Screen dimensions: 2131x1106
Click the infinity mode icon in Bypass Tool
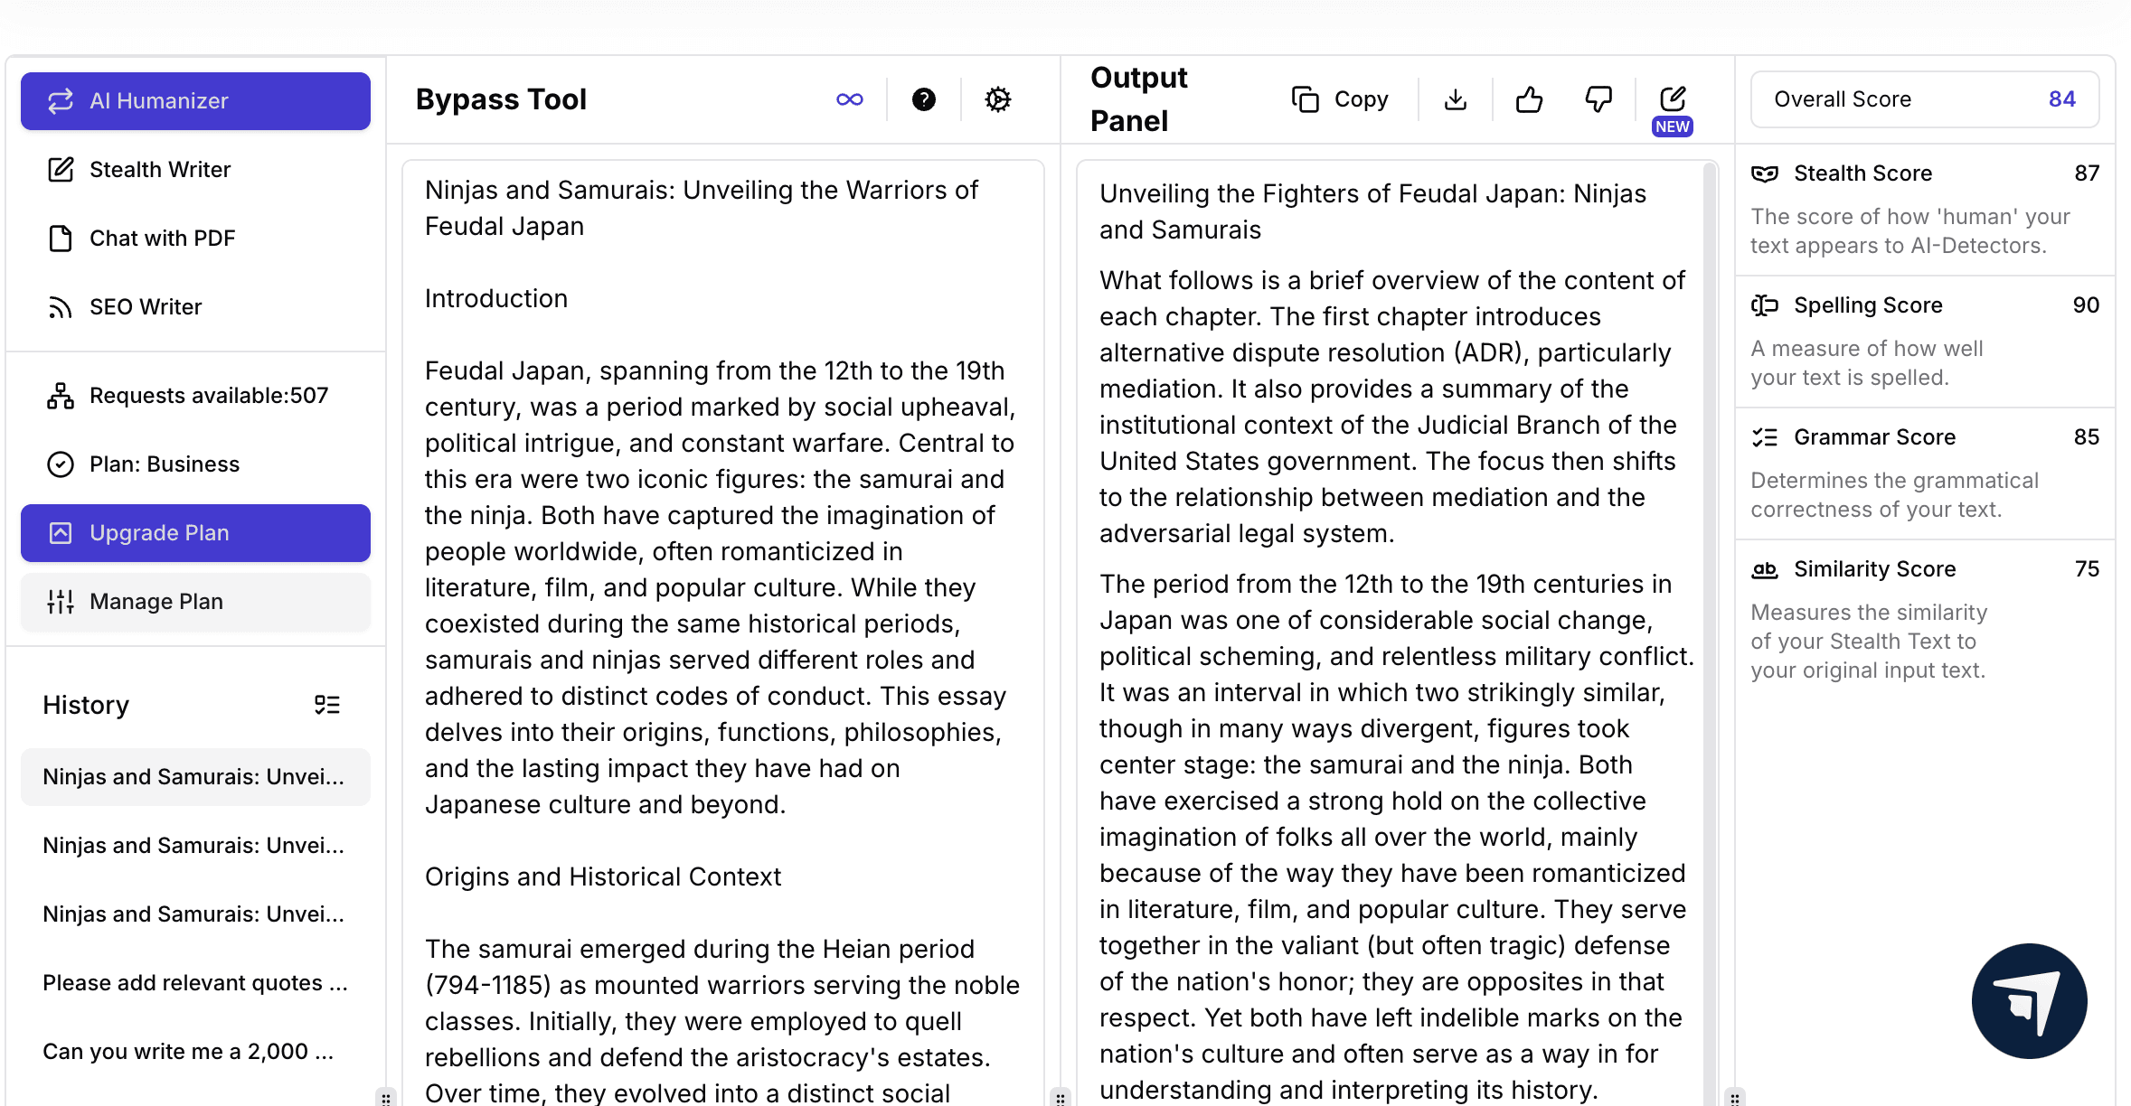click(849, 99)
